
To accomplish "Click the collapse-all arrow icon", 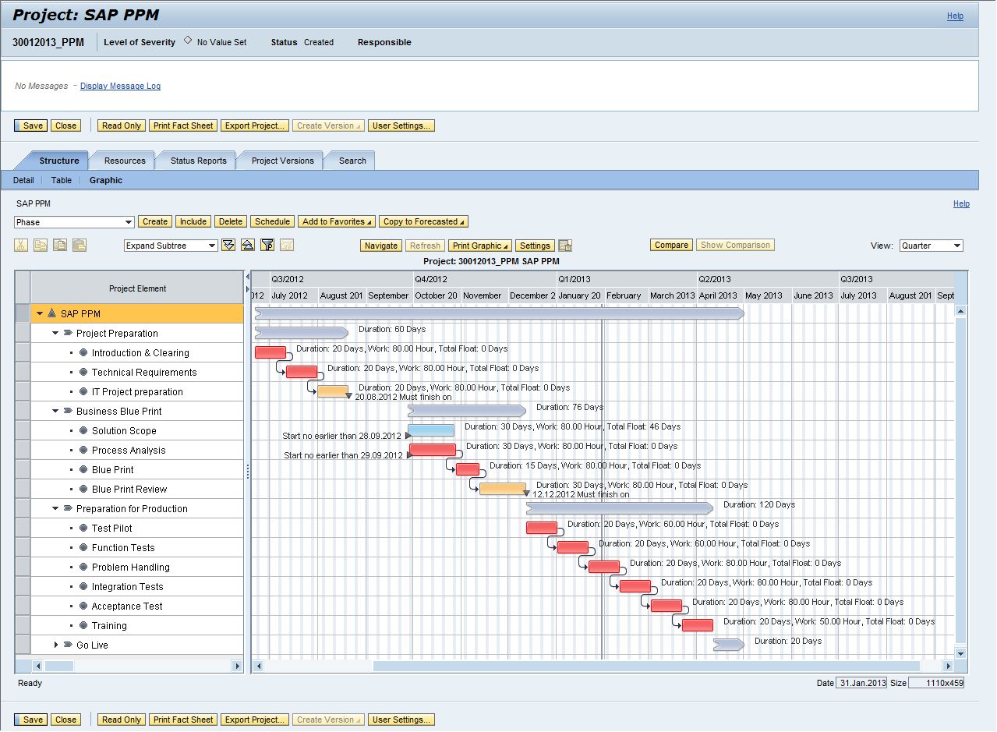I will pos(248,246).
